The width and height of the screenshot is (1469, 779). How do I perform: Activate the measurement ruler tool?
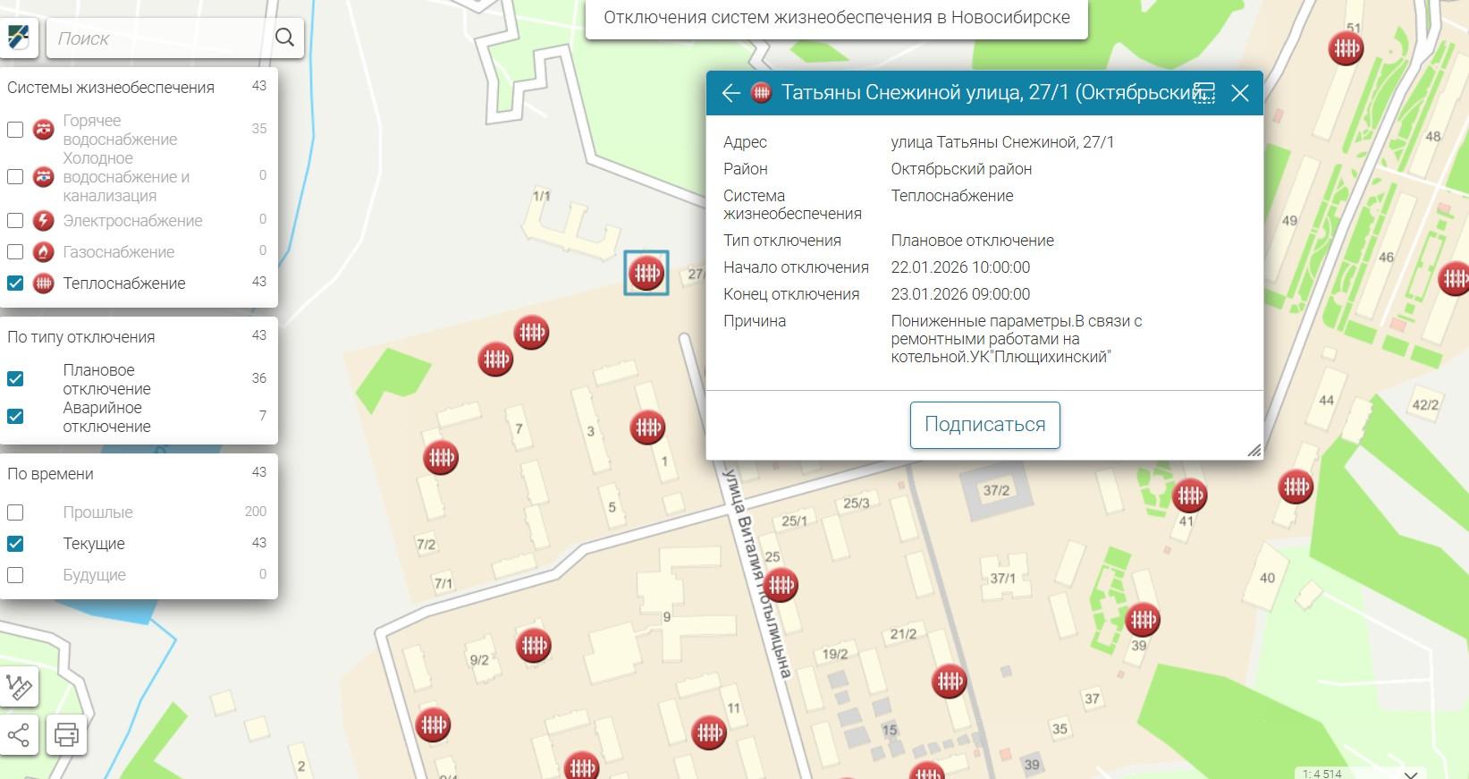click(19, 686)
